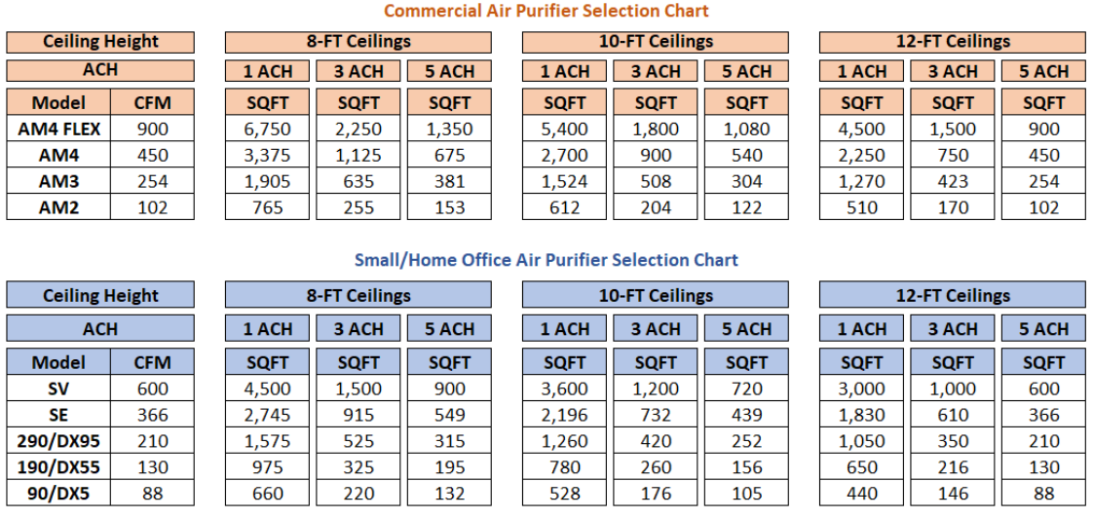
Task: Select the 8-FT Ceilings header in commercial chart
Action: coord(358,42)
